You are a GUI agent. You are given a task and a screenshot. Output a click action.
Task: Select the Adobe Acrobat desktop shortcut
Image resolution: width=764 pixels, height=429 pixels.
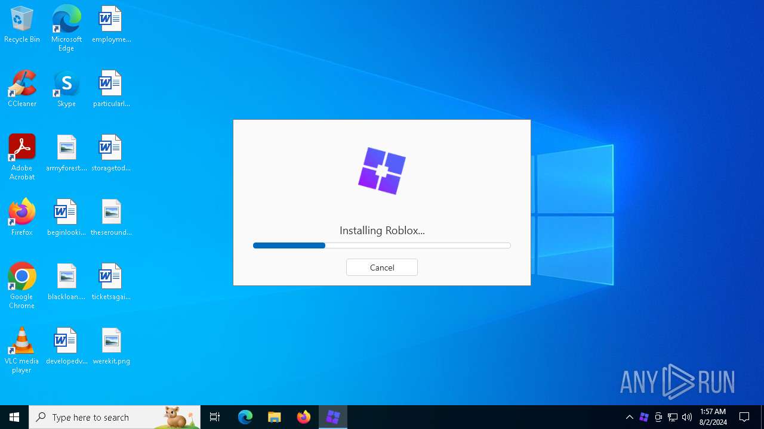pyautogui.click(x=22, y=157)
